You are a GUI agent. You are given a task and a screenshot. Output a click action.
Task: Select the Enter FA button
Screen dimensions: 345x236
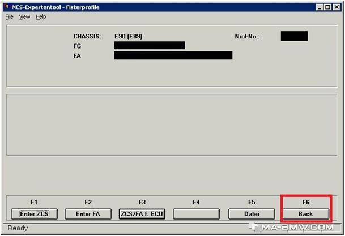tap(88, 214)
